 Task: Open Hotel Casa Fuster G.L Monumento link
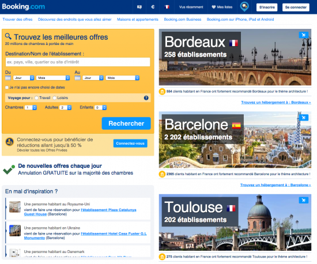point(114,233)
